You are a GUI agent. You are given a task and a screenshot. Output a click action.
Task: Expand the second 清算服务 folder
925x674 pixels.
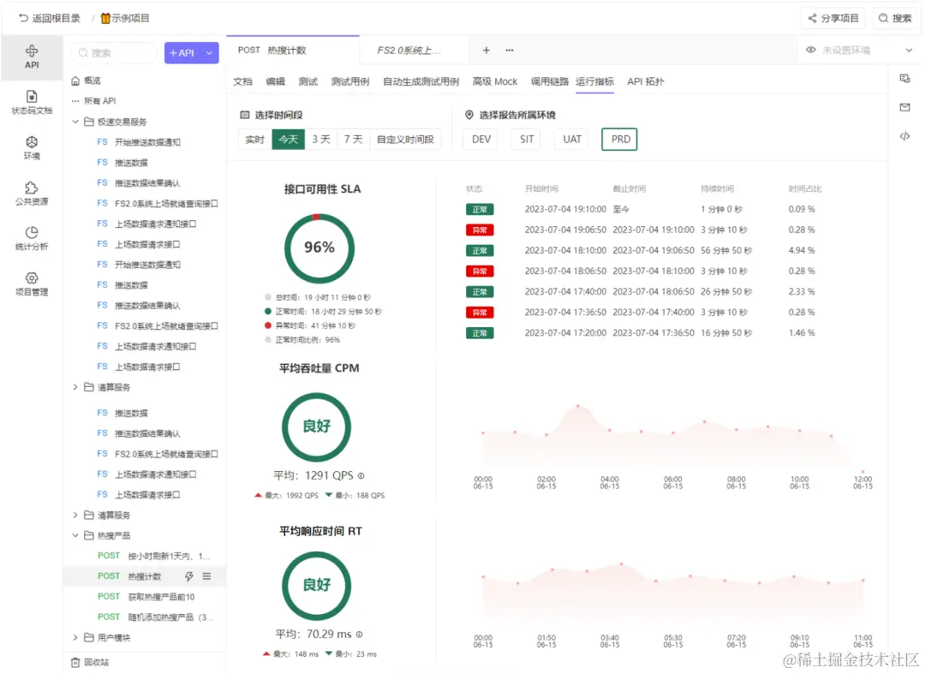click(x=75, y=515)
